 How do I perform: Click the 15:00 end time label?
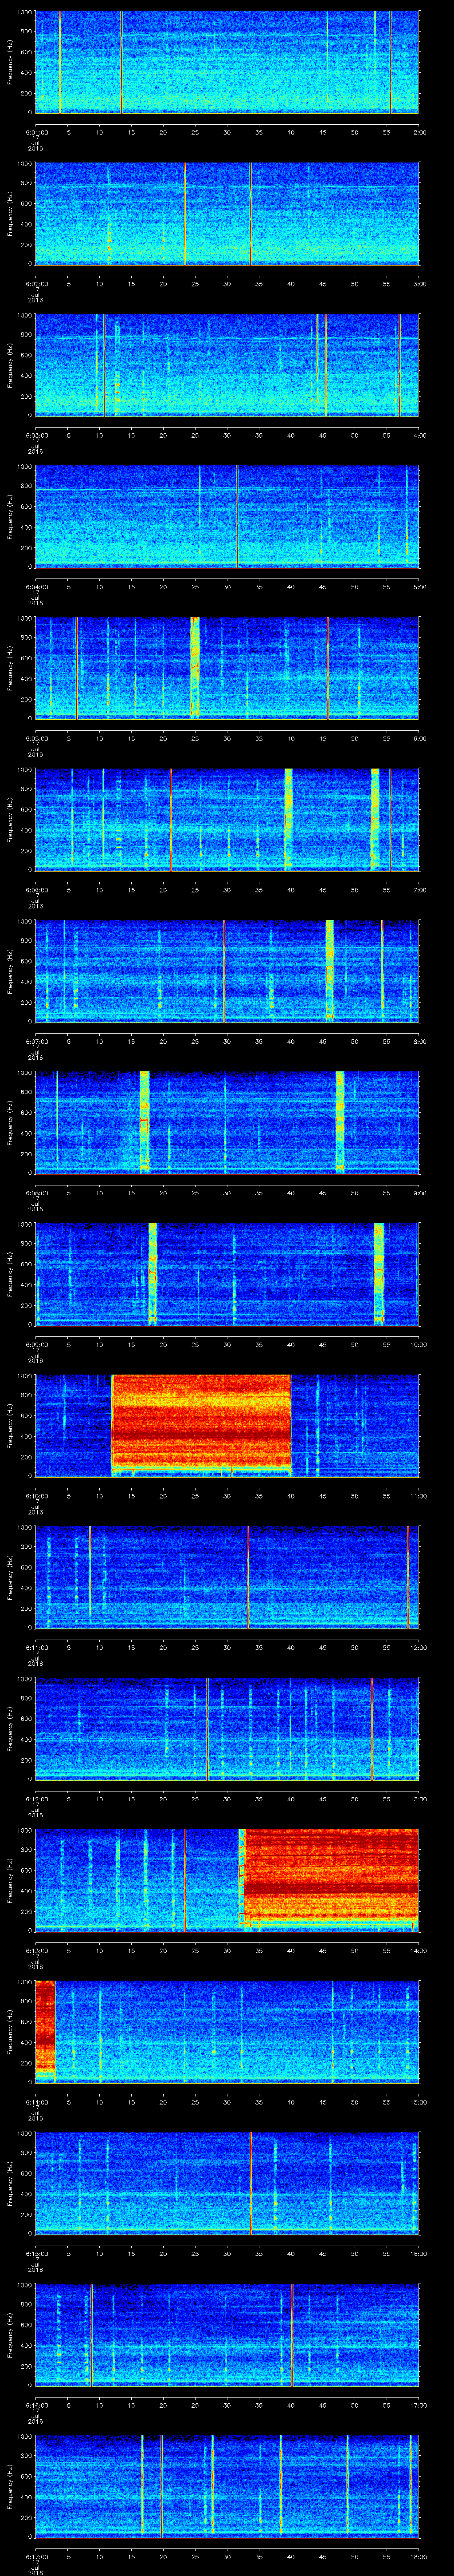(418, 2102)
